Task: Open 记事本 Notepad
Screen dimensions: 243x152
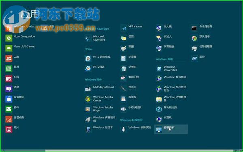Action: coord(128,69)
